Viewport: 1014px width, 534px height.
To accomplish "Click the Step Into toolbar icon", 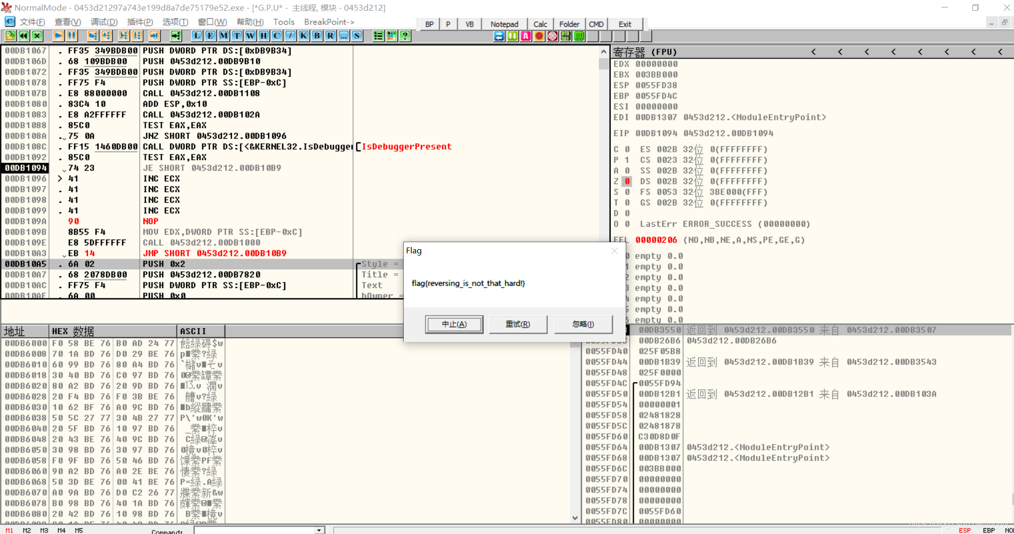I will [93, 36].
